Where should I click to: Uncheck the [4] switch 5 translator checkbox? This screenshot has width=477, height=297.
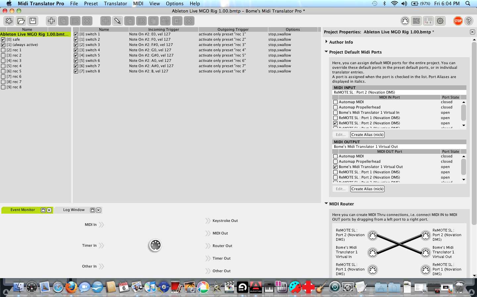point(76,56)
